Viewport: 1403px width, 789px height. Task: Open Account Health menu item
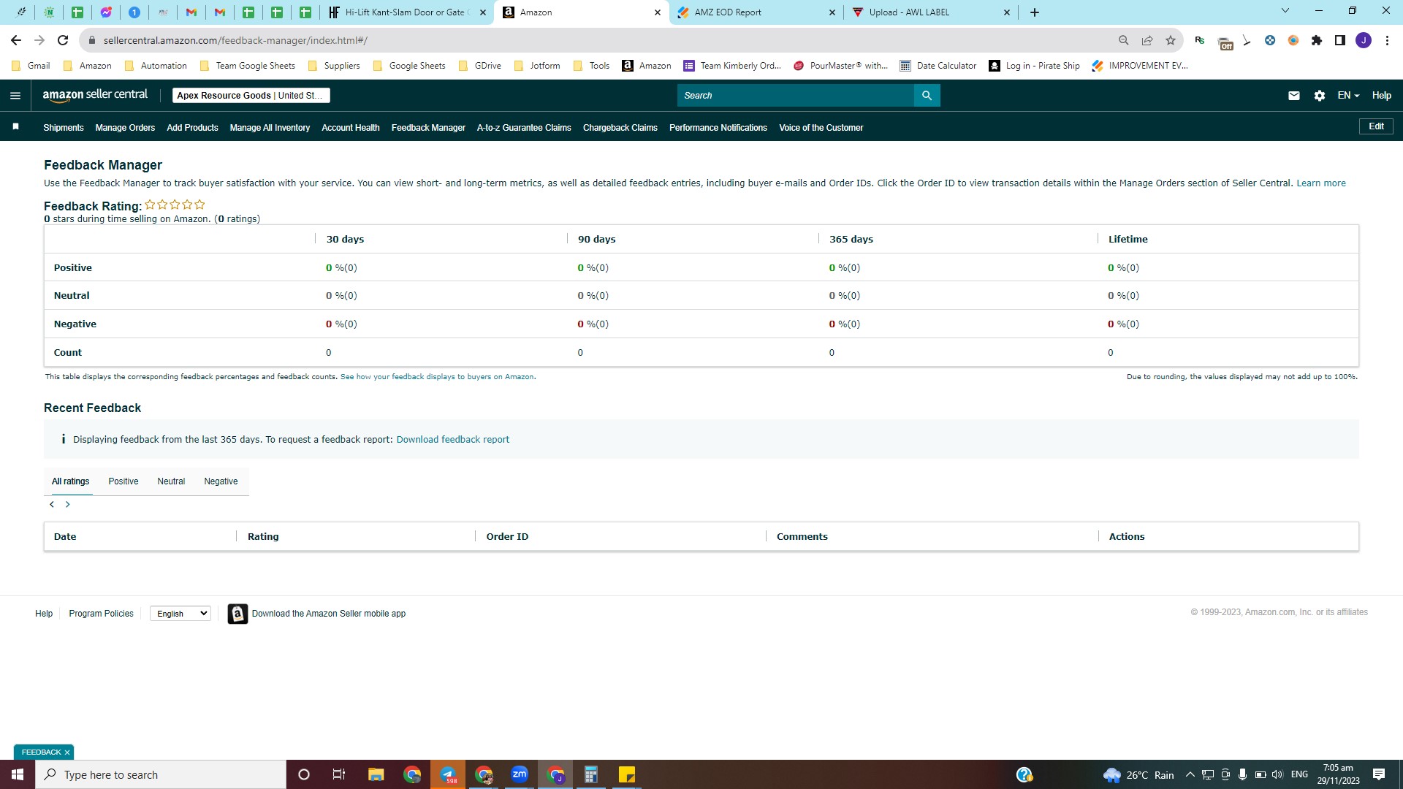pos(351,128)
